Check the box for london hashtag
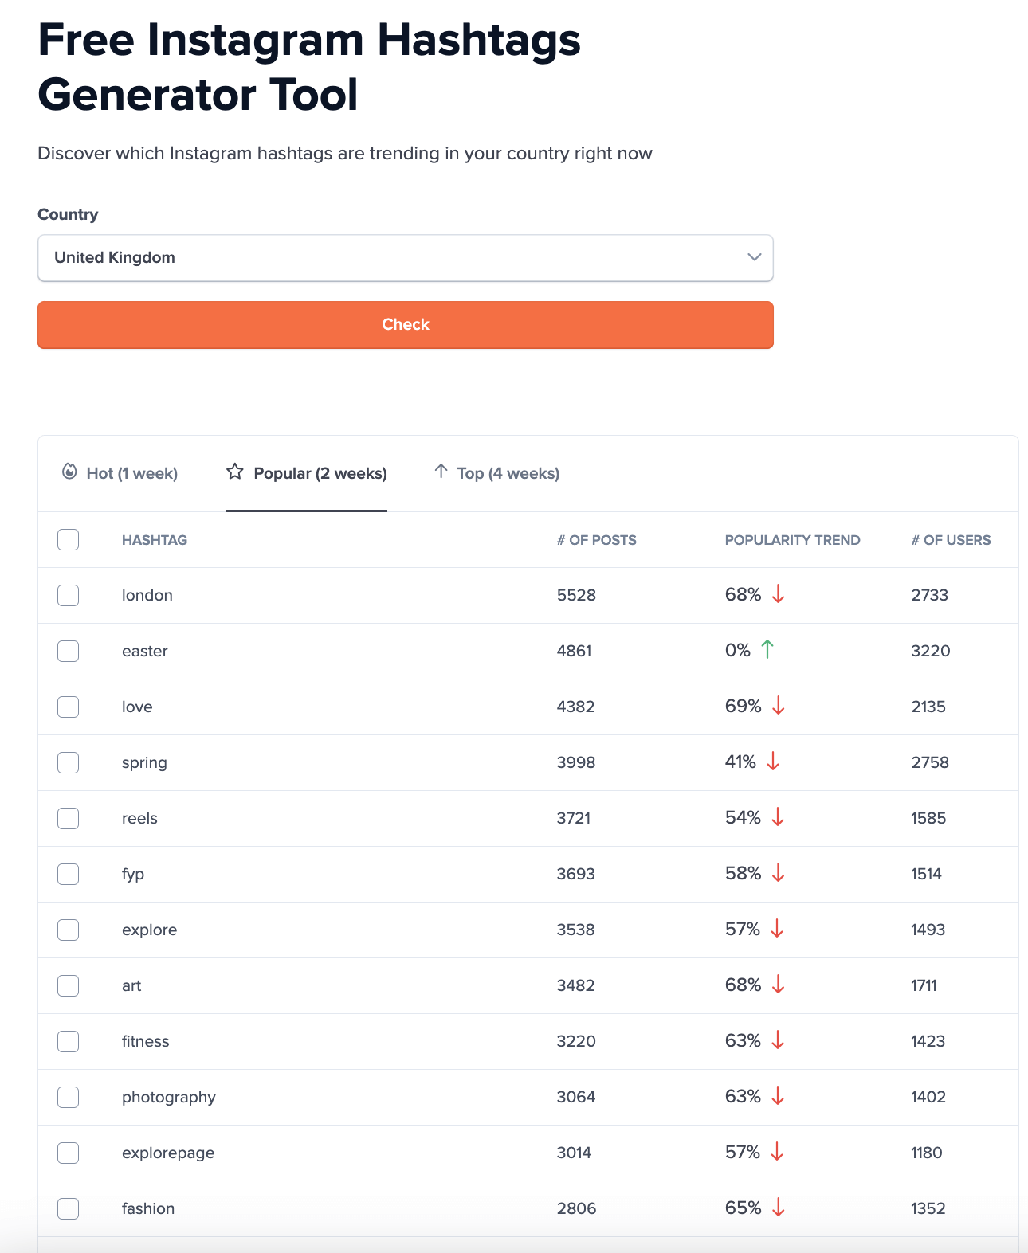 point(69,595)
